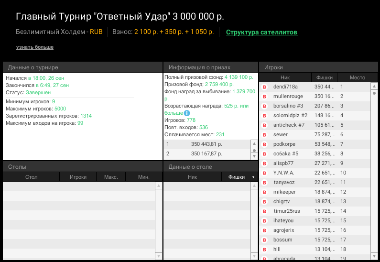Click the Макс. column header in tables

(x=110, y=177)
